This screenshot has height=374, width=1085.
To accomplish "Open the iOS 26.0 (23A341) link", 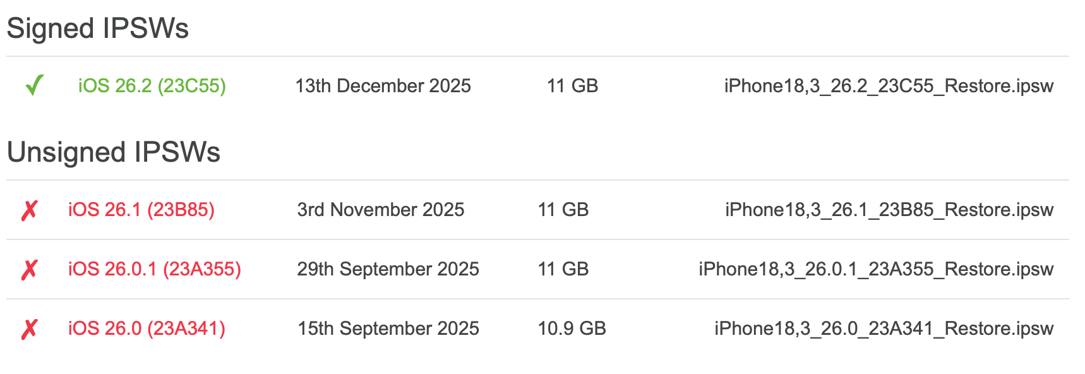I will click(x=147, y=329).
